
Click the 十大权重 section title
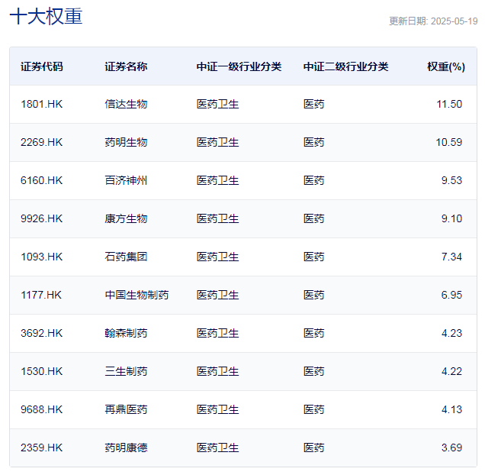(x=46, y=17)
